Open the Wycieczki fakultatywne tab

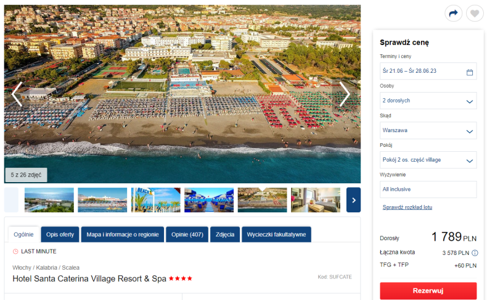(276, 235)
